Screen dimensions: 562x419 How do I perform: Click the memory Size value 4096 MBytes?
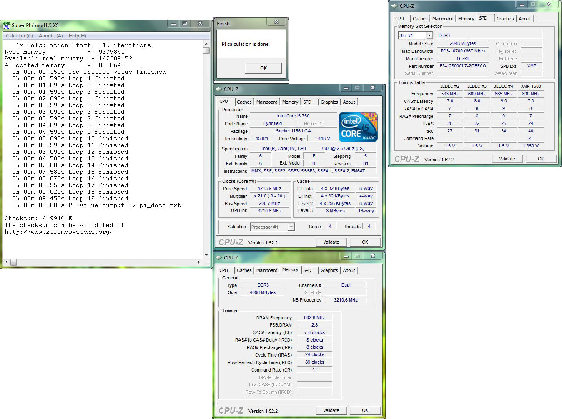(263, 292)
